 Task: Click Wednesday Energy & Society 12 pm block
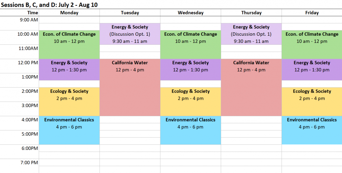[190, 69]
